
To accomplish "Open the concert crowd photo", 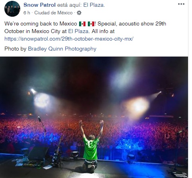I will coord(94,117).
